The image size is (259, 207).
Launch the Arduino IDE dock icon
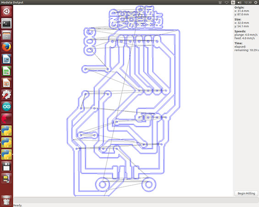[x=6, y=107]
